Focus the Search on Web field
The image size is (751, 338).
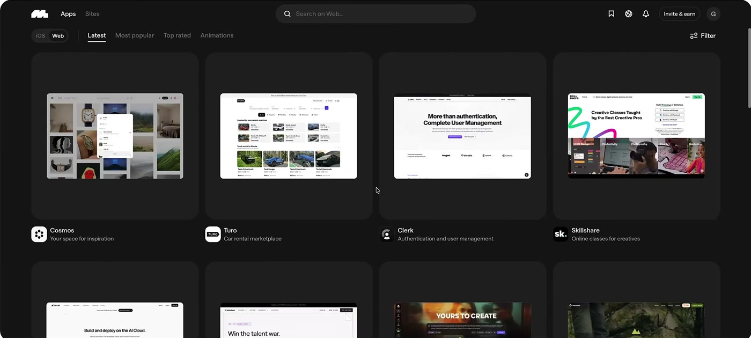376,14
